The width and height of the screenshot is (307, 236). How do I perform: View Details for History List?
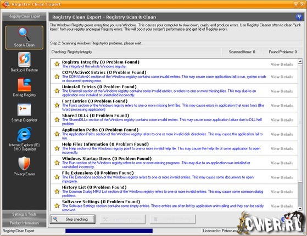pyautogui.click(x=282, y=192)
